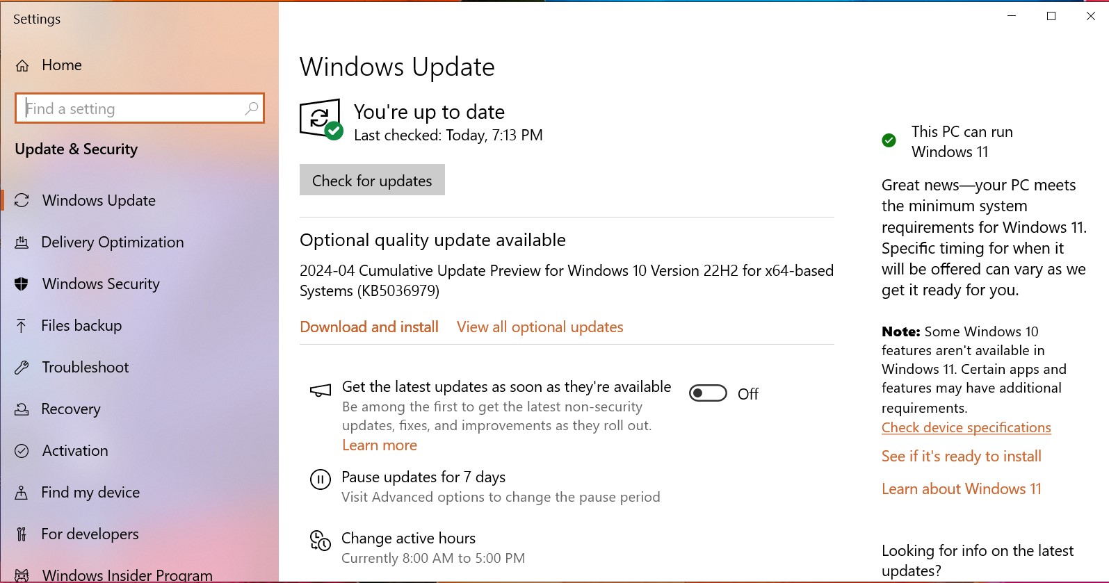The width and height of the screenshot is (1109, 583).
Task: Select Delivery Optimization in the sidebar
Action: click(x=113, y=242)
